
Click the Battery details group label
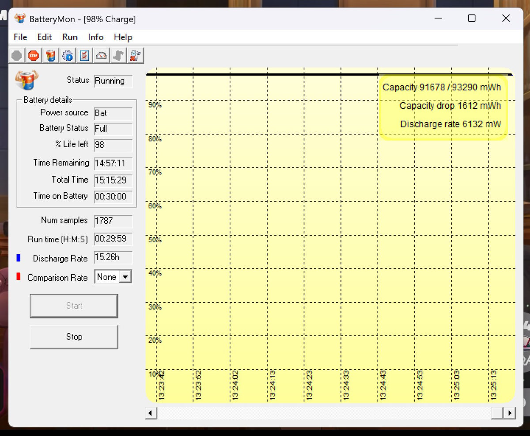coord(48,100)
